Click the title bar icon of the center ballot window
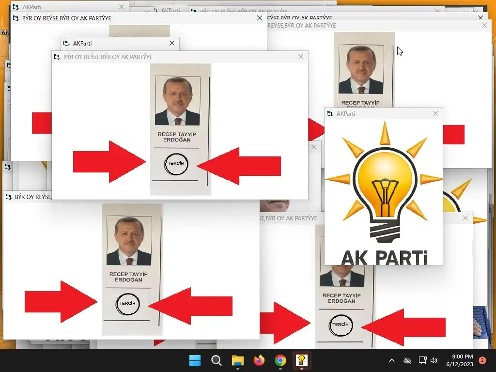The width and height of the screenshot is (496, 372). click(57, 57)
